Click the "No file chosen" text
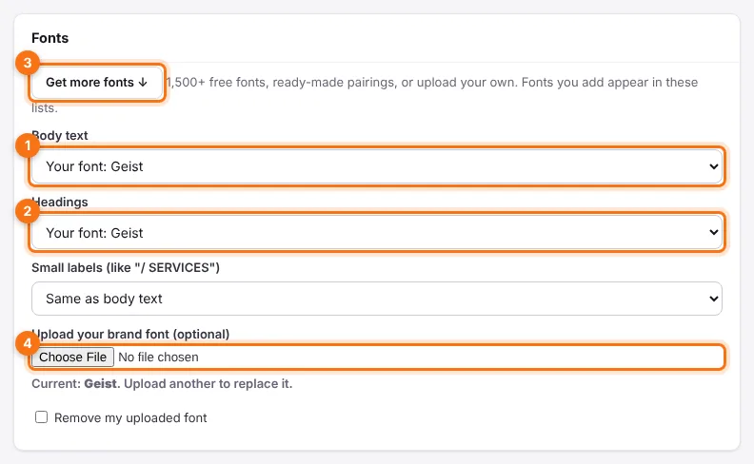Viewport: 754px width, 464px height. point(158,357)
